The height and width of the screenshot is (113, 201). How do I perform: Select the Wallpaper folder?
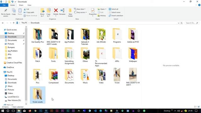coord(133,55)
